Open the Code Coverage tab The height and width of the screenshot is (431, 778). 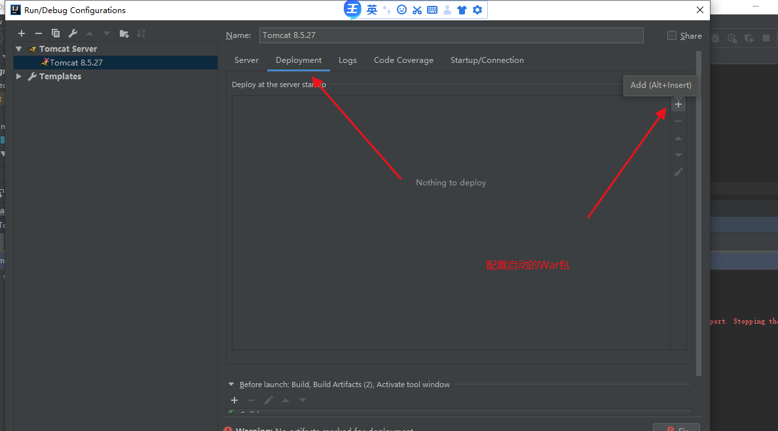coord(404,60)
